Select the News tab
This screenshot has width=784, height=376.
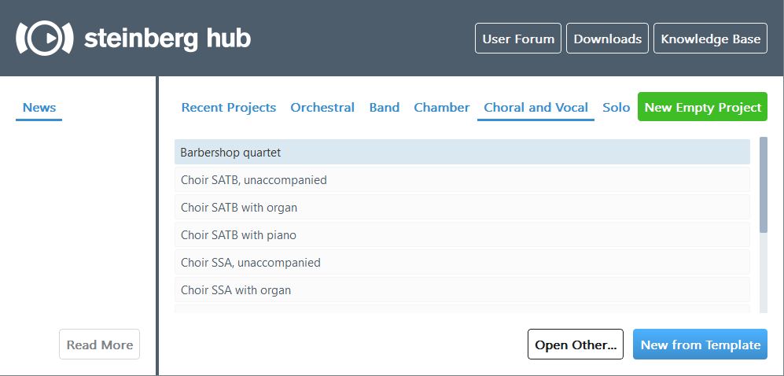click(39, 108)
